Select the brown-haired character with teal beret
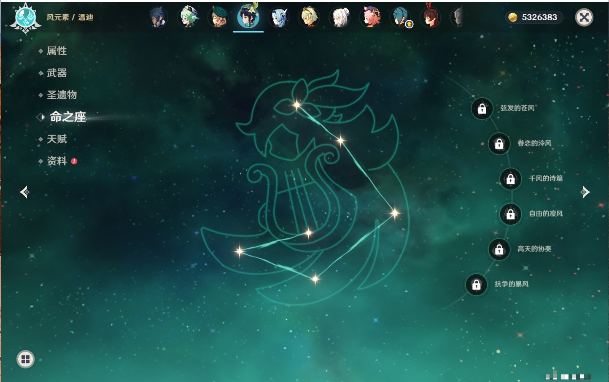This screenshot has width=609, height=382. coord(218,17)
